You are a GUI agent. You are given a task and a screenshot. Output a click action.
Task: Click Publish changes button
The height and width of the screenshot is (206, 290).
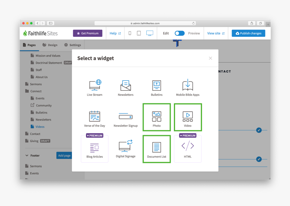coord(249,33)
